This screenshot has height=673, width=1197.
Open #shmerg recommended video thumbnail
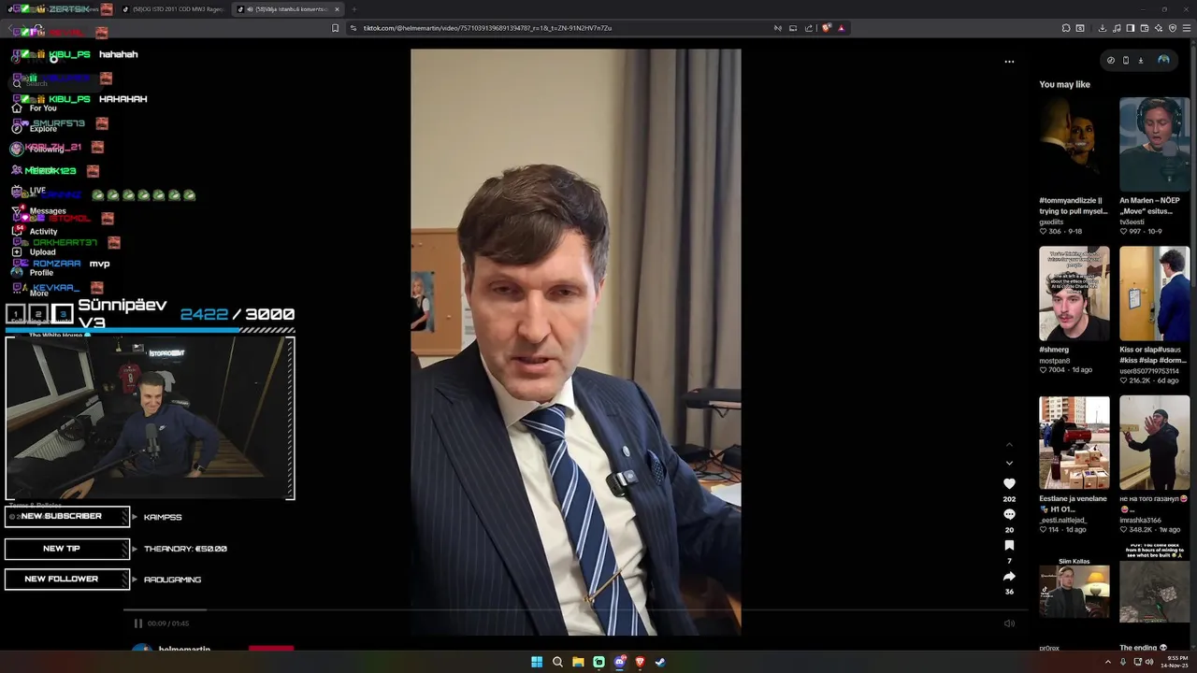point(1074,294)
